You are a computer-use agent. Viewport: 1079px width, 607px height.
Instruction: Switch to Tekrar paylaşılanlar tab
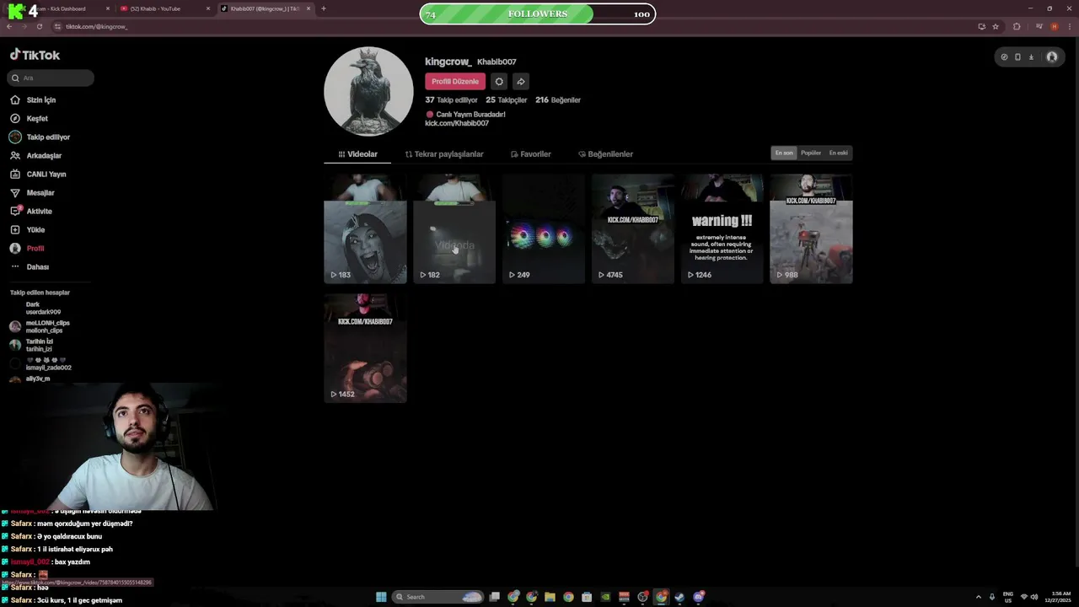coord(444,154)
